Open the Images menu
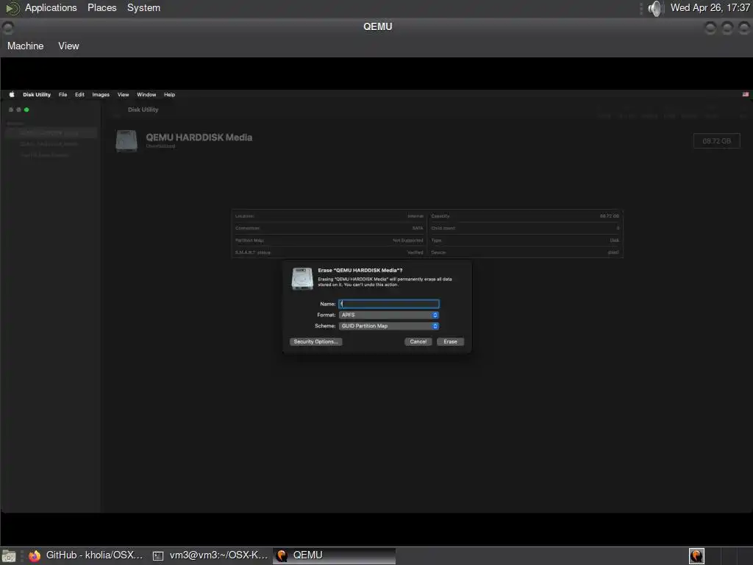 point(101,95)
